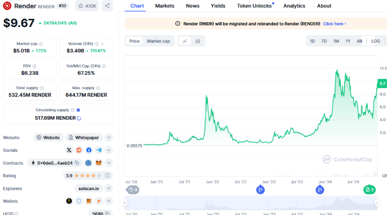Switch chart to candlestick view
Image resolution: width=387 pixels, height=215 pixels.
pos(198,41)
